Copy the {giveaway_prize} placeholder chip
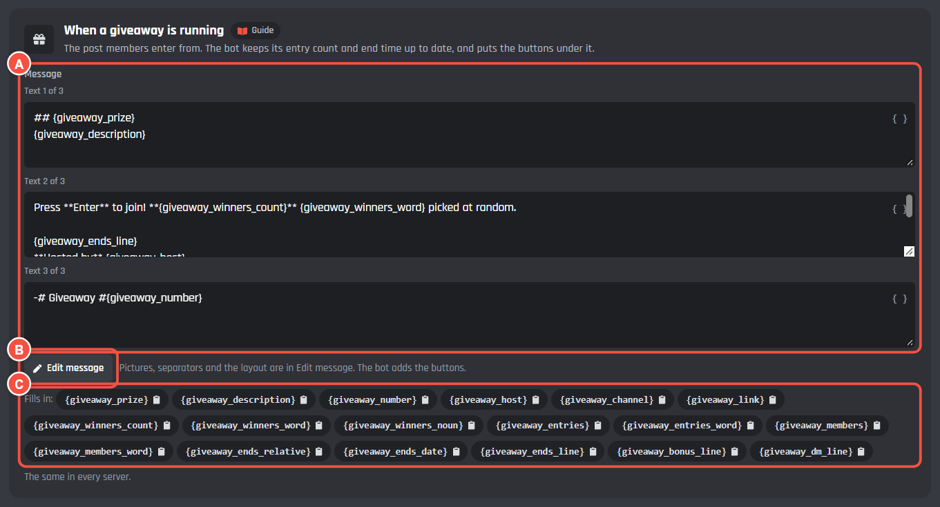The width and height of the screenshot is (940, 507). tap(113, 399)
